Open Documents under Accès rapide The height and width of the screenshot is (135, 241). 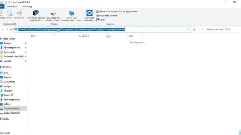[9, 52]
